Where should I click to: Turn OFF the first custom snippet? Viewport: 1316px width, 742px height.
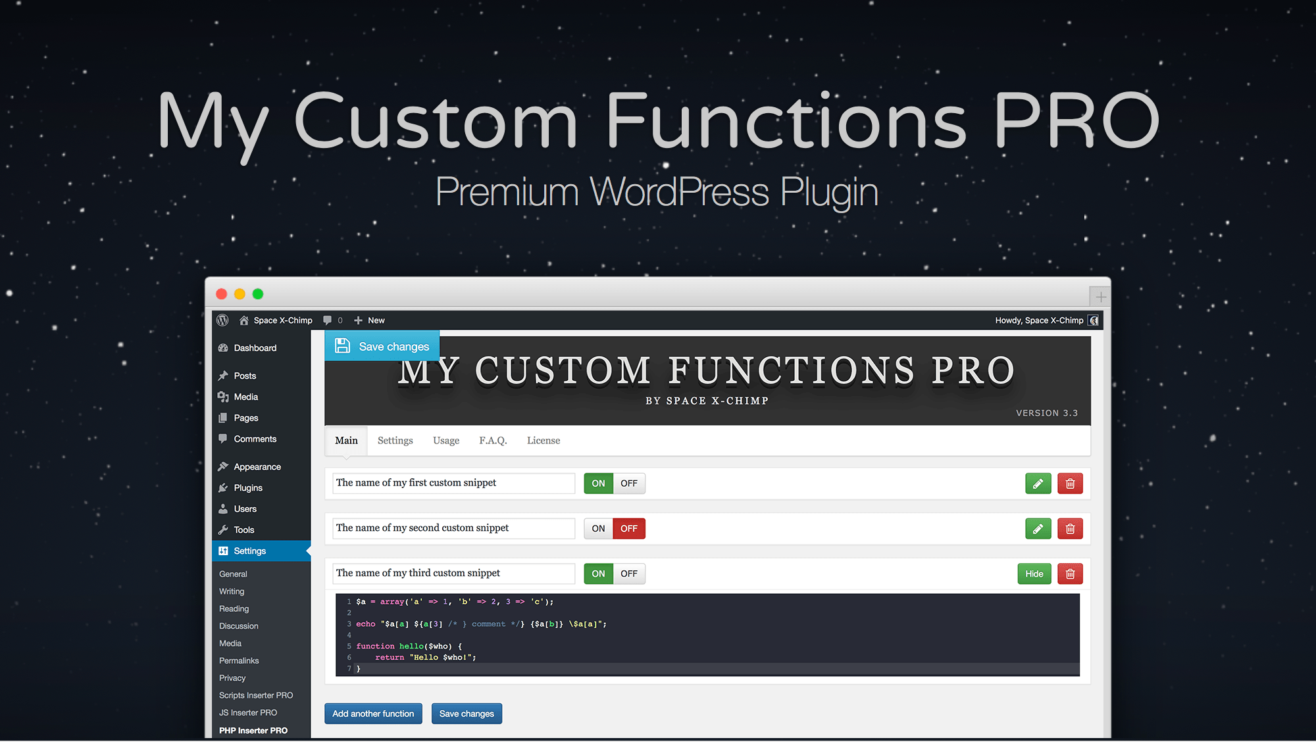click(629, 483)
